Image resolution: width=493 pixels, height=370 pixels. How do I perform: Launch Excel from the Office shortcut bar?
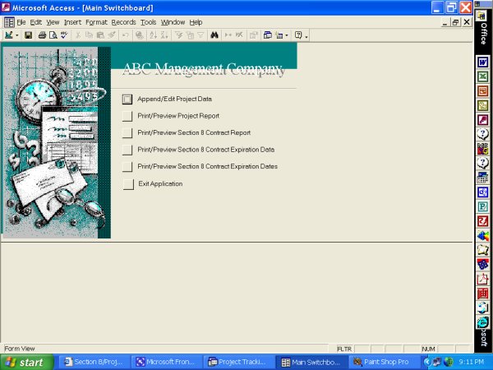483,76
